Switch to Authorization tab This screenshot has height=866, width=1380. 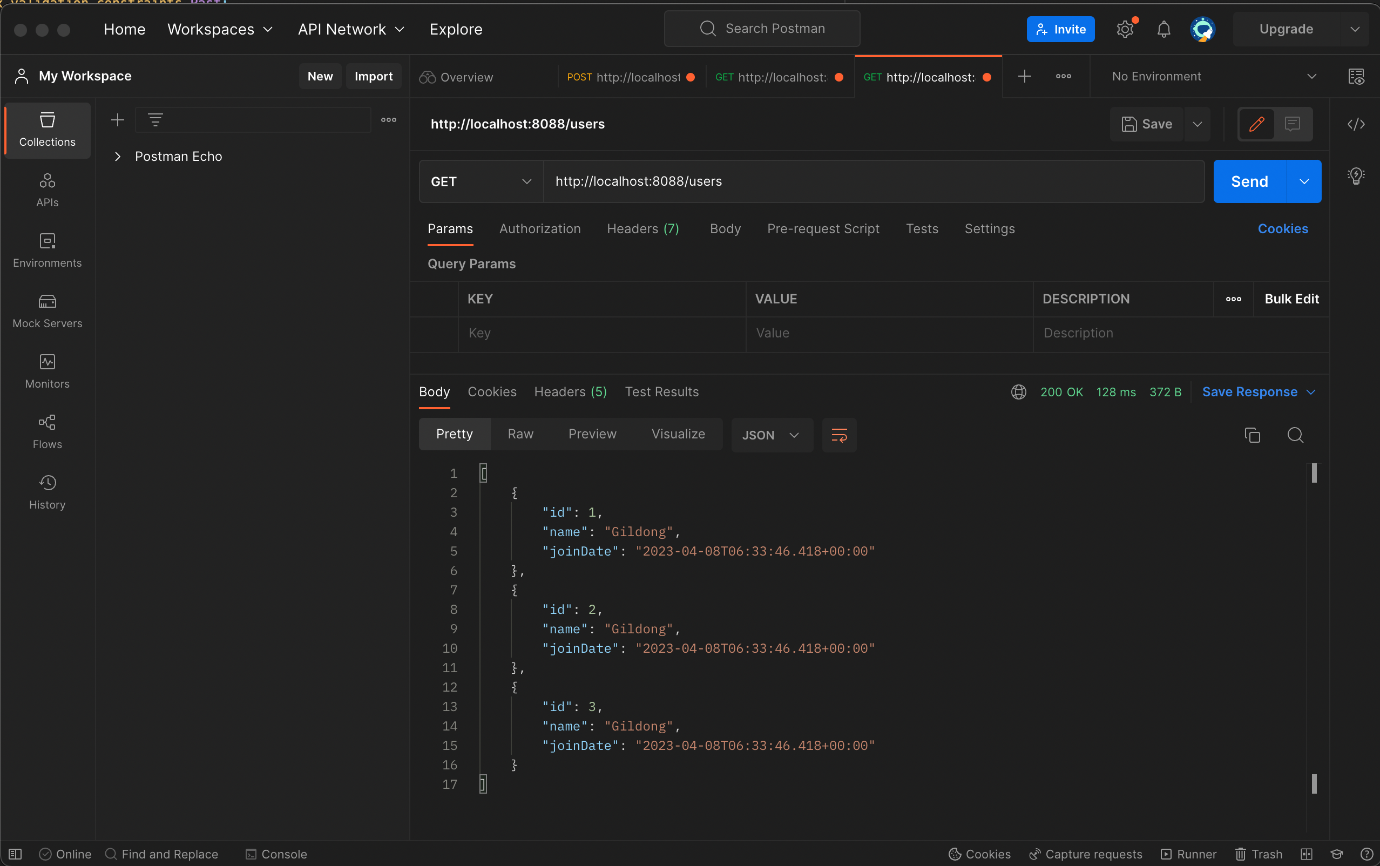tap(539, 228)
